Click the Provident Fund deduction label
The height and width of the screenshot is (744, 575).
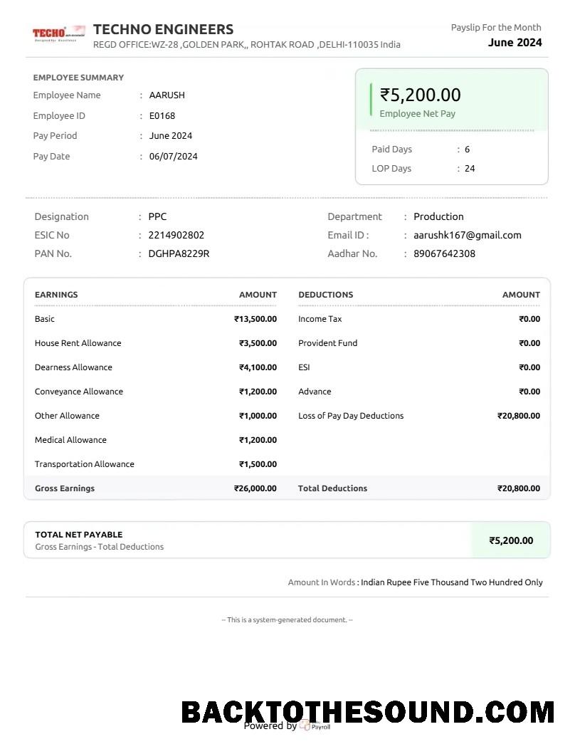pos(328,344)
